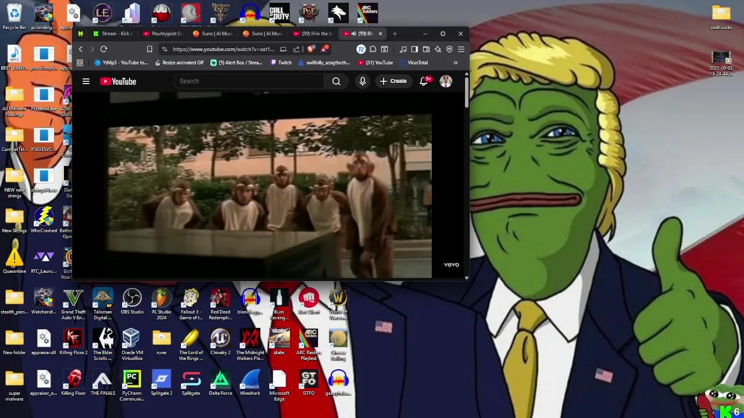Select OBS Studio desktop icon
The image size is (744, 418).
coord(132,302)
